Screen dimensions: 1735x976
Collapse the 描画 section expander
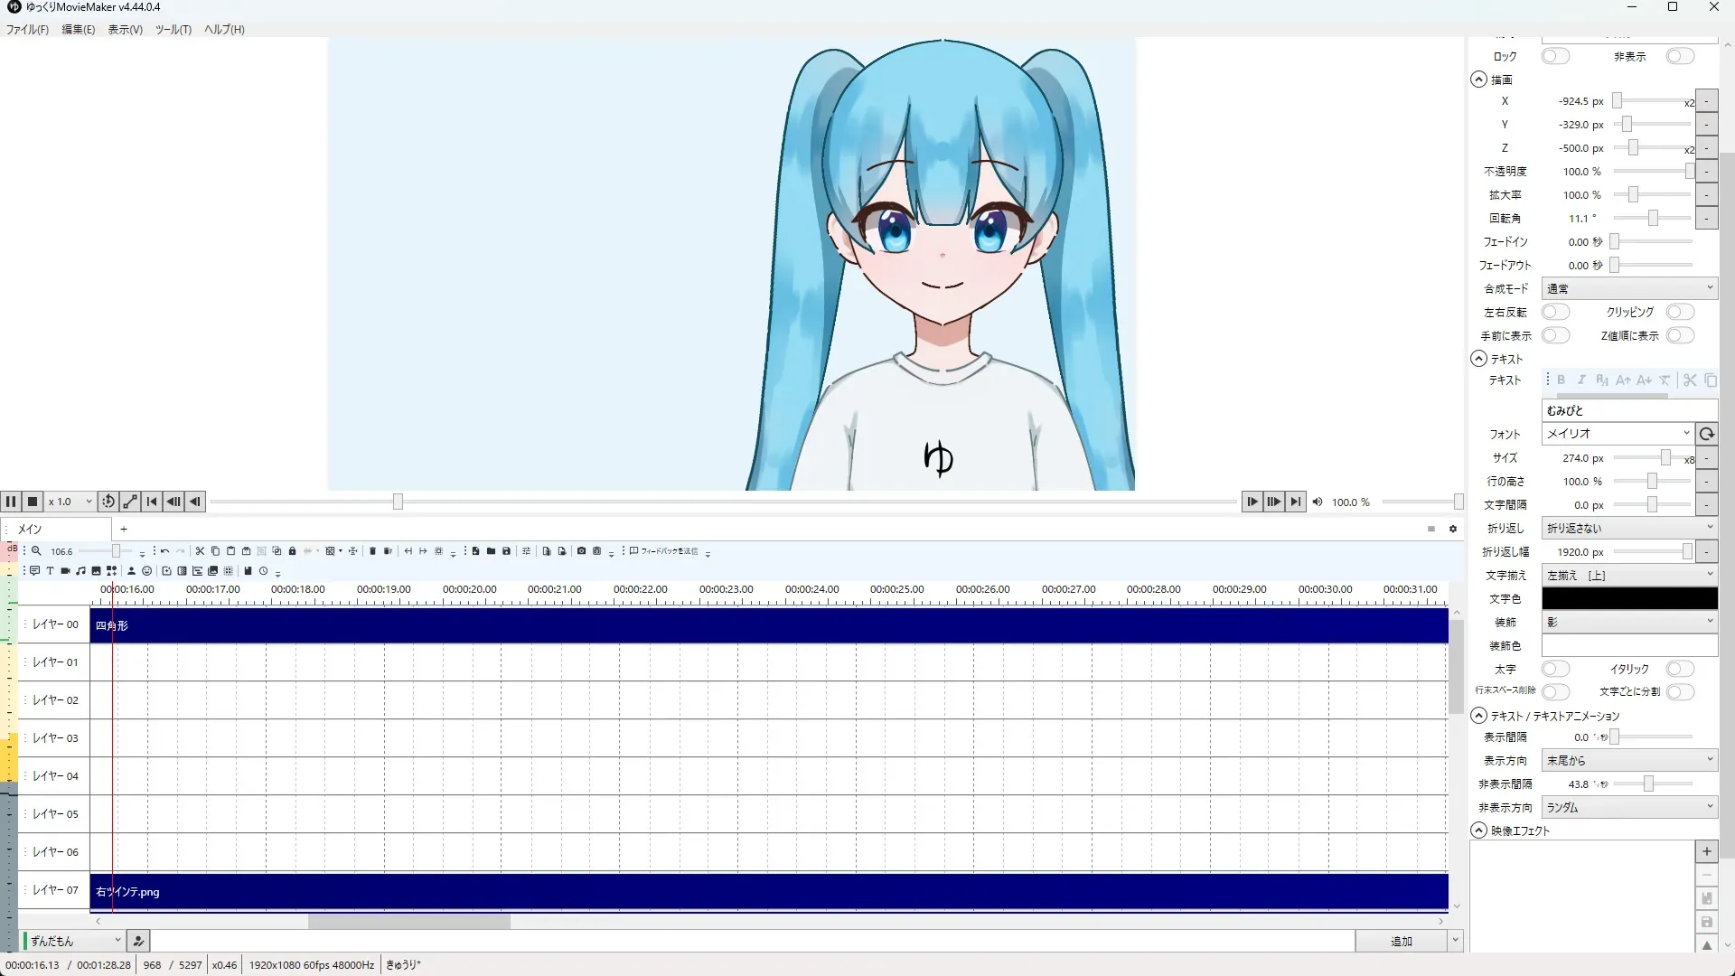(1478, 80)
